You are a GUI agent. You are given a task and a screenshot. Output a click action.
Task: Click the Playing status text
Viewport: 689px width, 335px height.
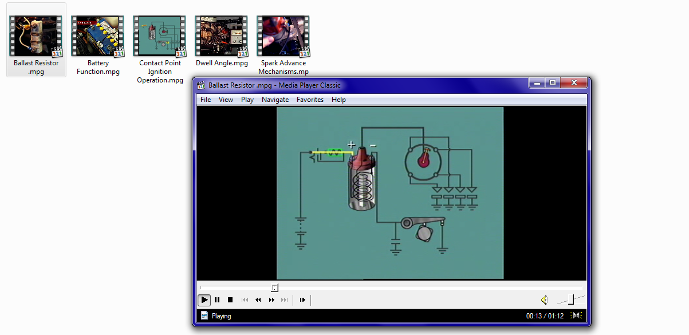(221, 316)
